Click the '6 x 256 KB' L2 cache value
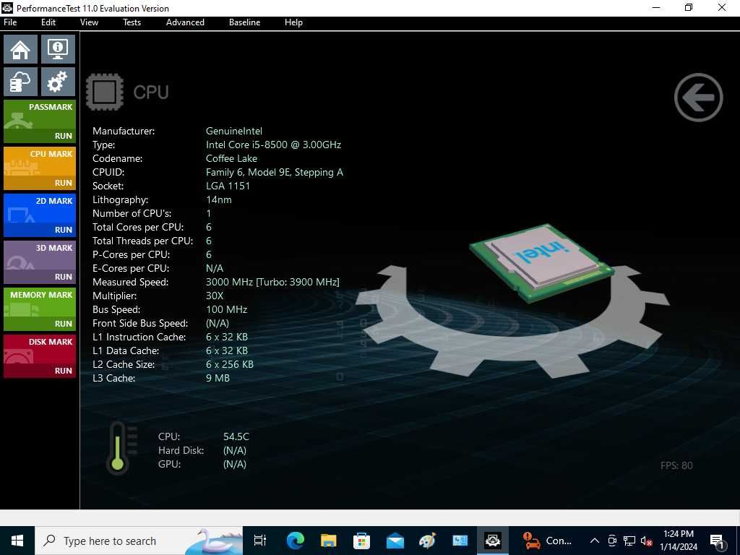 tap(229, 364)
